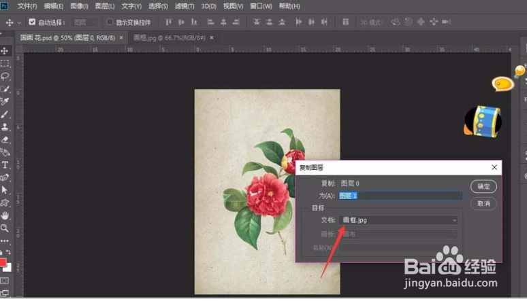Click the Distribute vertical centers icon

click(x=269, y=22)
